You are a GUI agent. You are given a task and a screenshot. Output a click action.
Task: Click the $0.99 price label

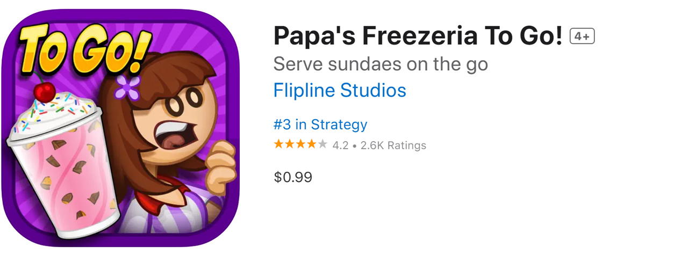(x=293, y=177)
